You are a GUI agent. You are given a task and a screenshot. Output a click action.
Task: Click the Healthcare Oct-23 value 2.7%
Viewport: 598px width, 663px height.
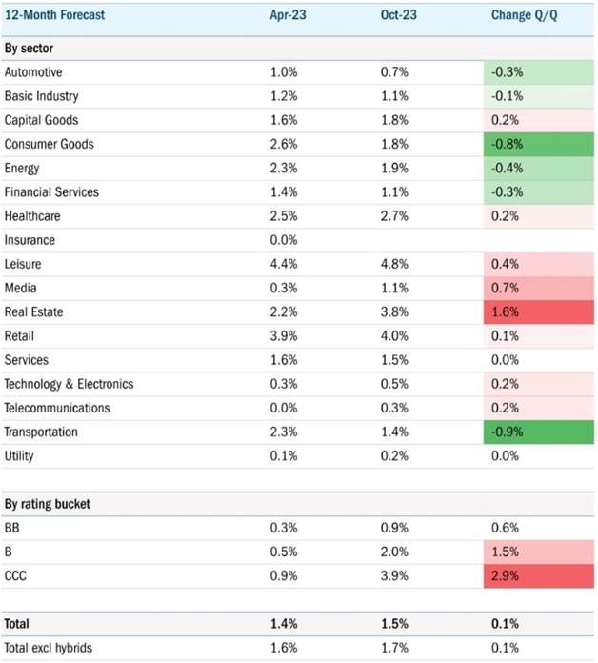394,216
